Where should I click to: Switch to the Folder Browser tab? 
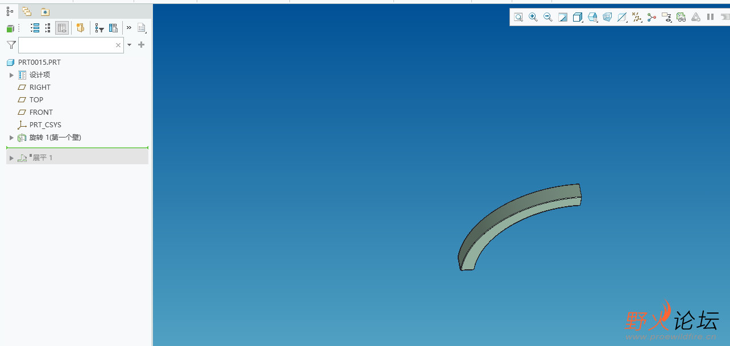pyautogui.click(x=27, y=11)
